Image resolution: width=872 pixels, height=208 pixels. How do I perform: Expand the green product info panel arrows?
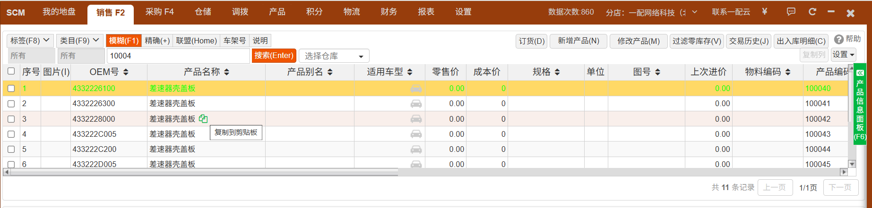(860, 73)
